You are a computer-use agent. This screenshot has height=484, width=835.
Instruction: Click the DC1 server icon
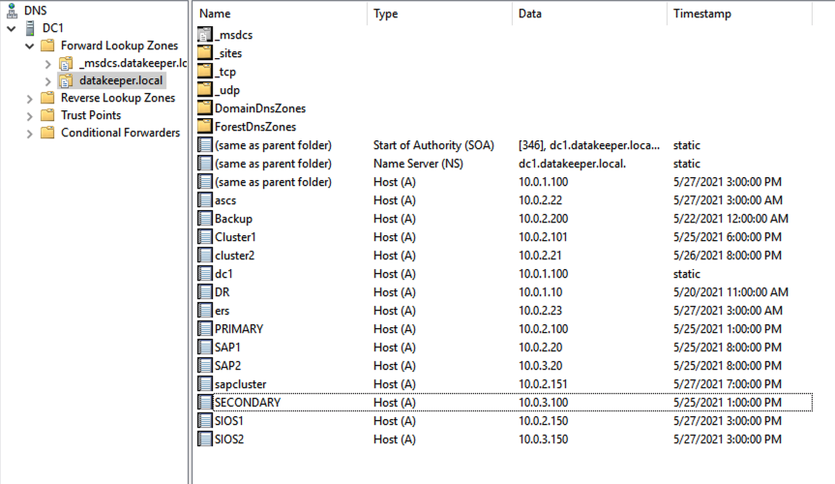(30, 28)
